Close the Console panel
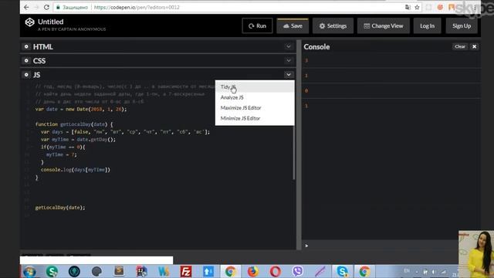 [x=474, y=46]
